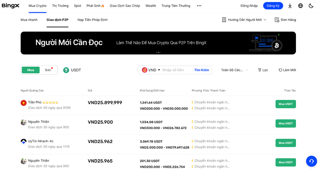Open the BingX logo home link

(x=10, y=6)
